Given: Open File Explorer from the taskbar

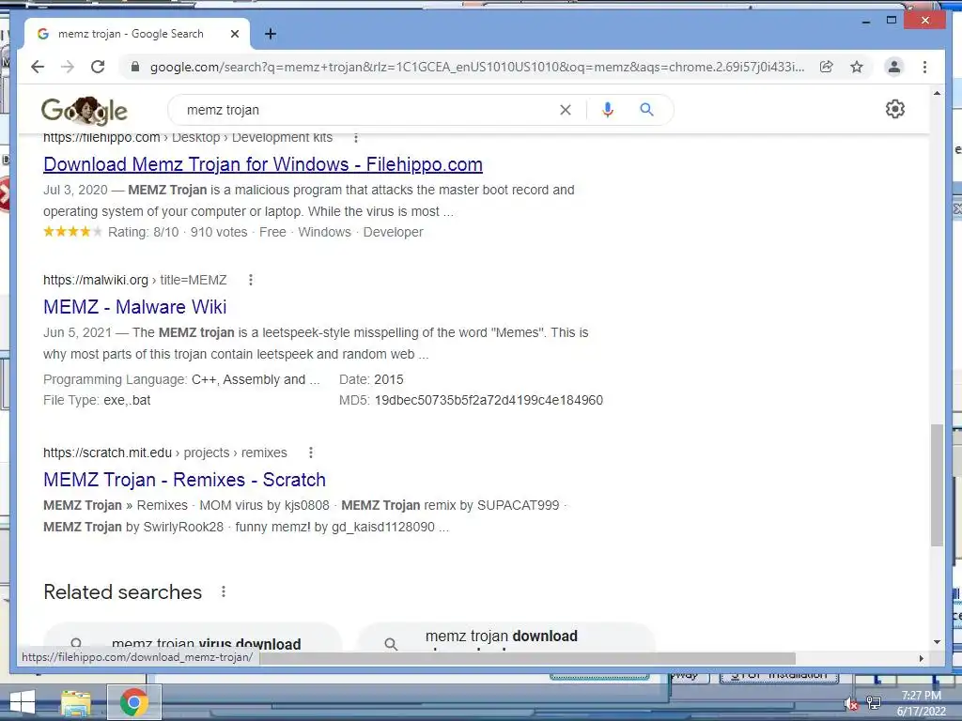Looking at the screenshot, I should click(x=76, y=702).
